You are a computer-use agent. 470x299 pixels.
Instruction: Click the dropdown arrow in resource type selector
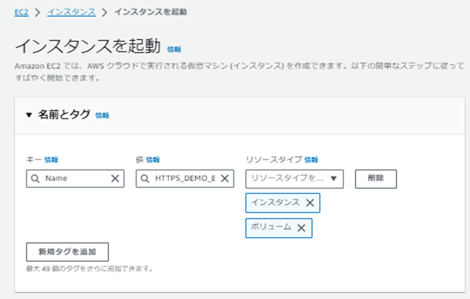333,179
